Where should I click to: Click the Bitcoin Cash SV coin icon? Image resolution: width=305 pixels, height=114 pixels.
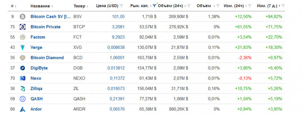pos(22,17)
